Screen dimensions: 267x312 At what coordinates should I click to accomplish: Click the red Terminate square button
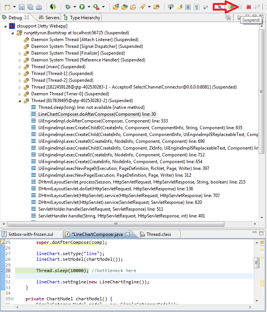[x=249, y=7]
